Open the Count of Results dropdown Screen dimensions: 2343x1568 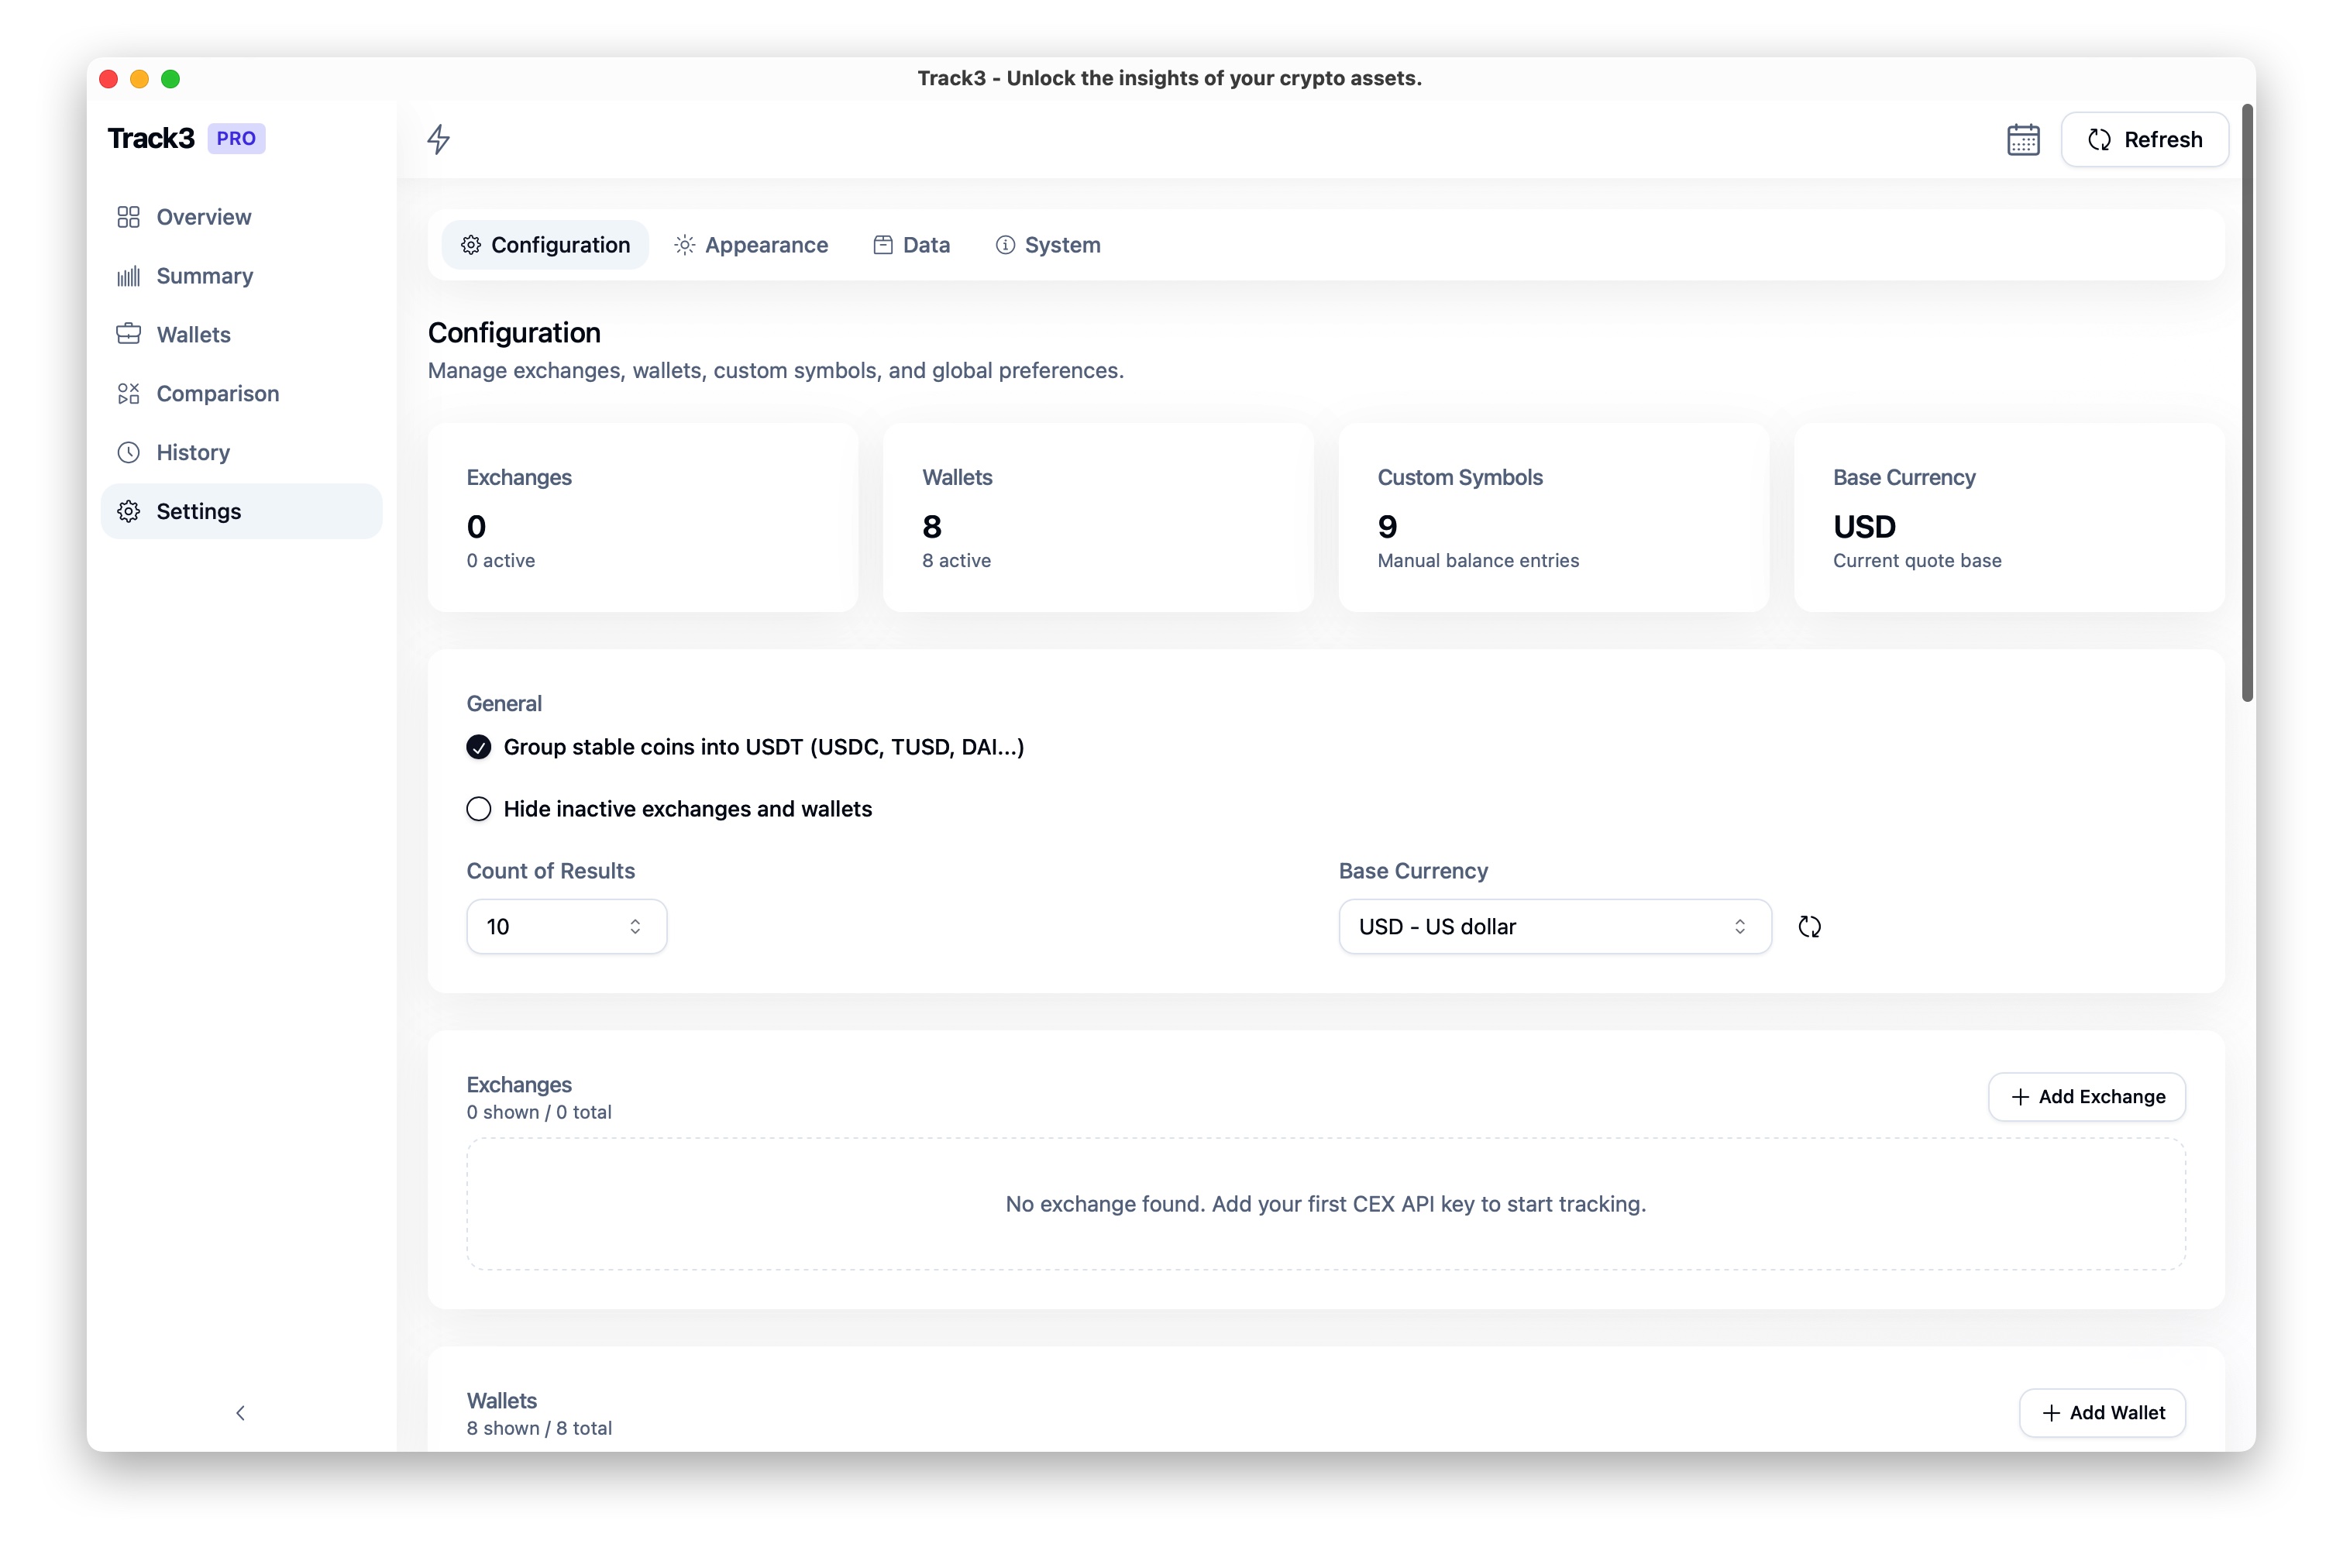[x=566, y=927]
